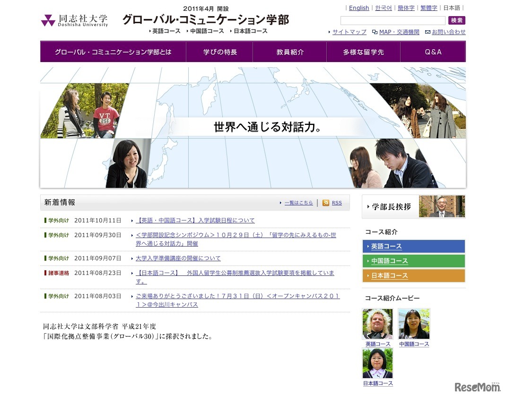Click into the site search text field
The height and width of the screenshot is (398, 507).
coord(393,21)
